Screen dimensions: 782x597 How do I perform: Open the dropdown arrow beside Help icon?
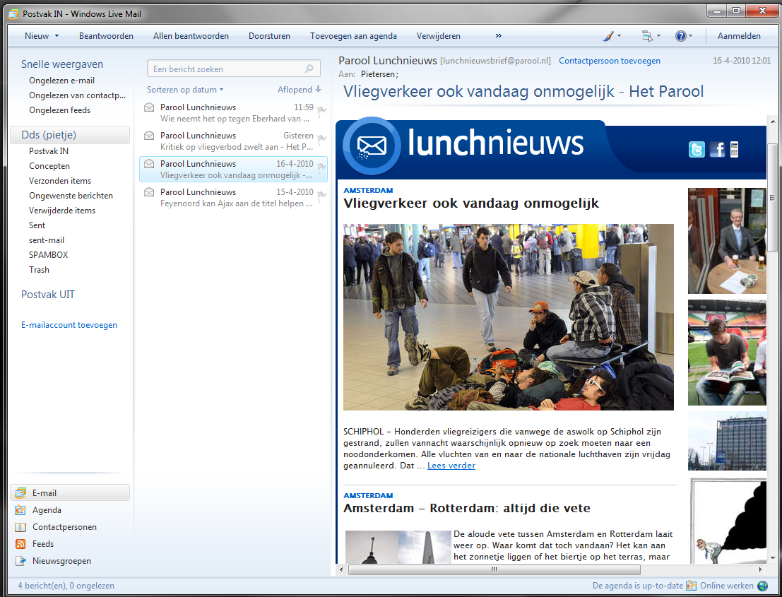690,36
